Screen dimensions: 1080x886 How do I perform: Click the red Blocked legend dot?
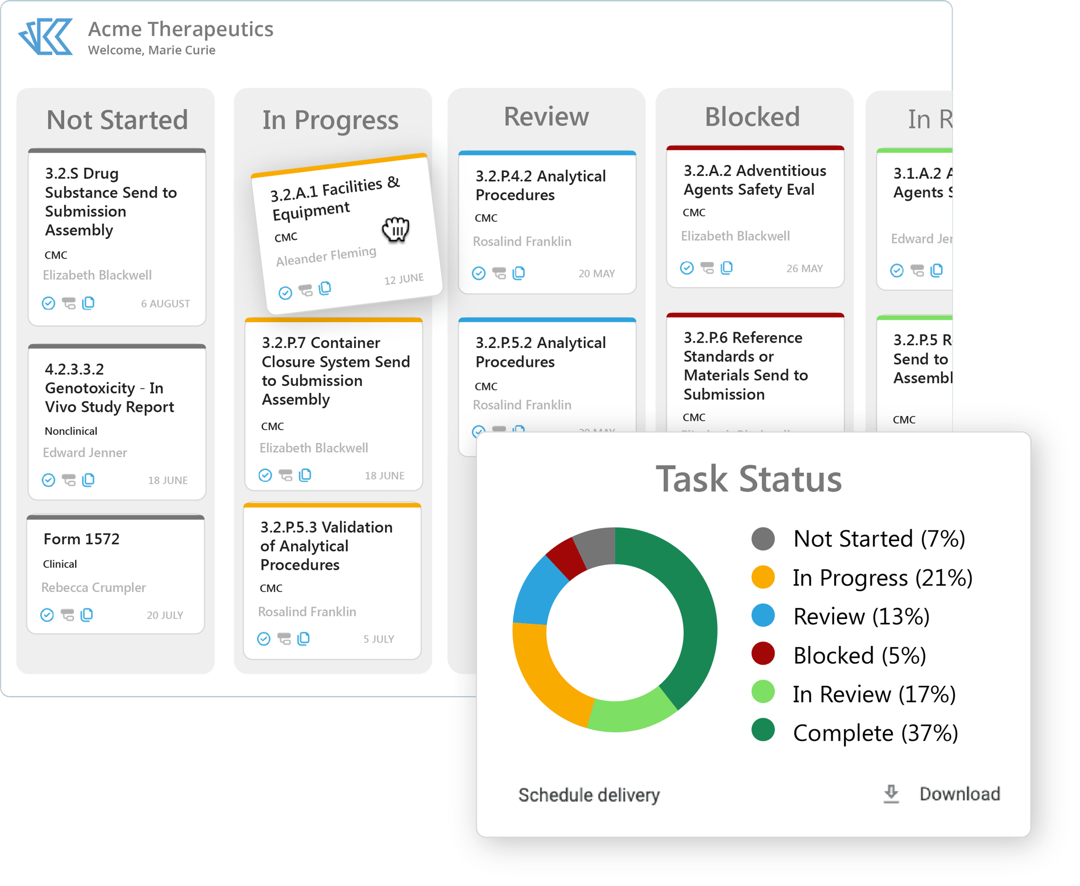[763, 653]
